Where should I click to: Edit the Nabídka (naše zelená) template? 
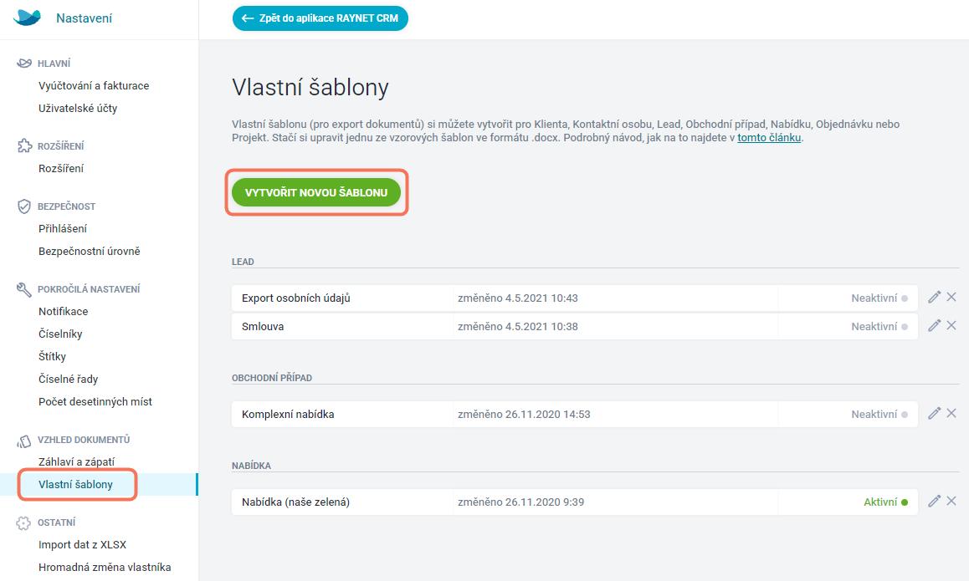[x=934, y=502]
